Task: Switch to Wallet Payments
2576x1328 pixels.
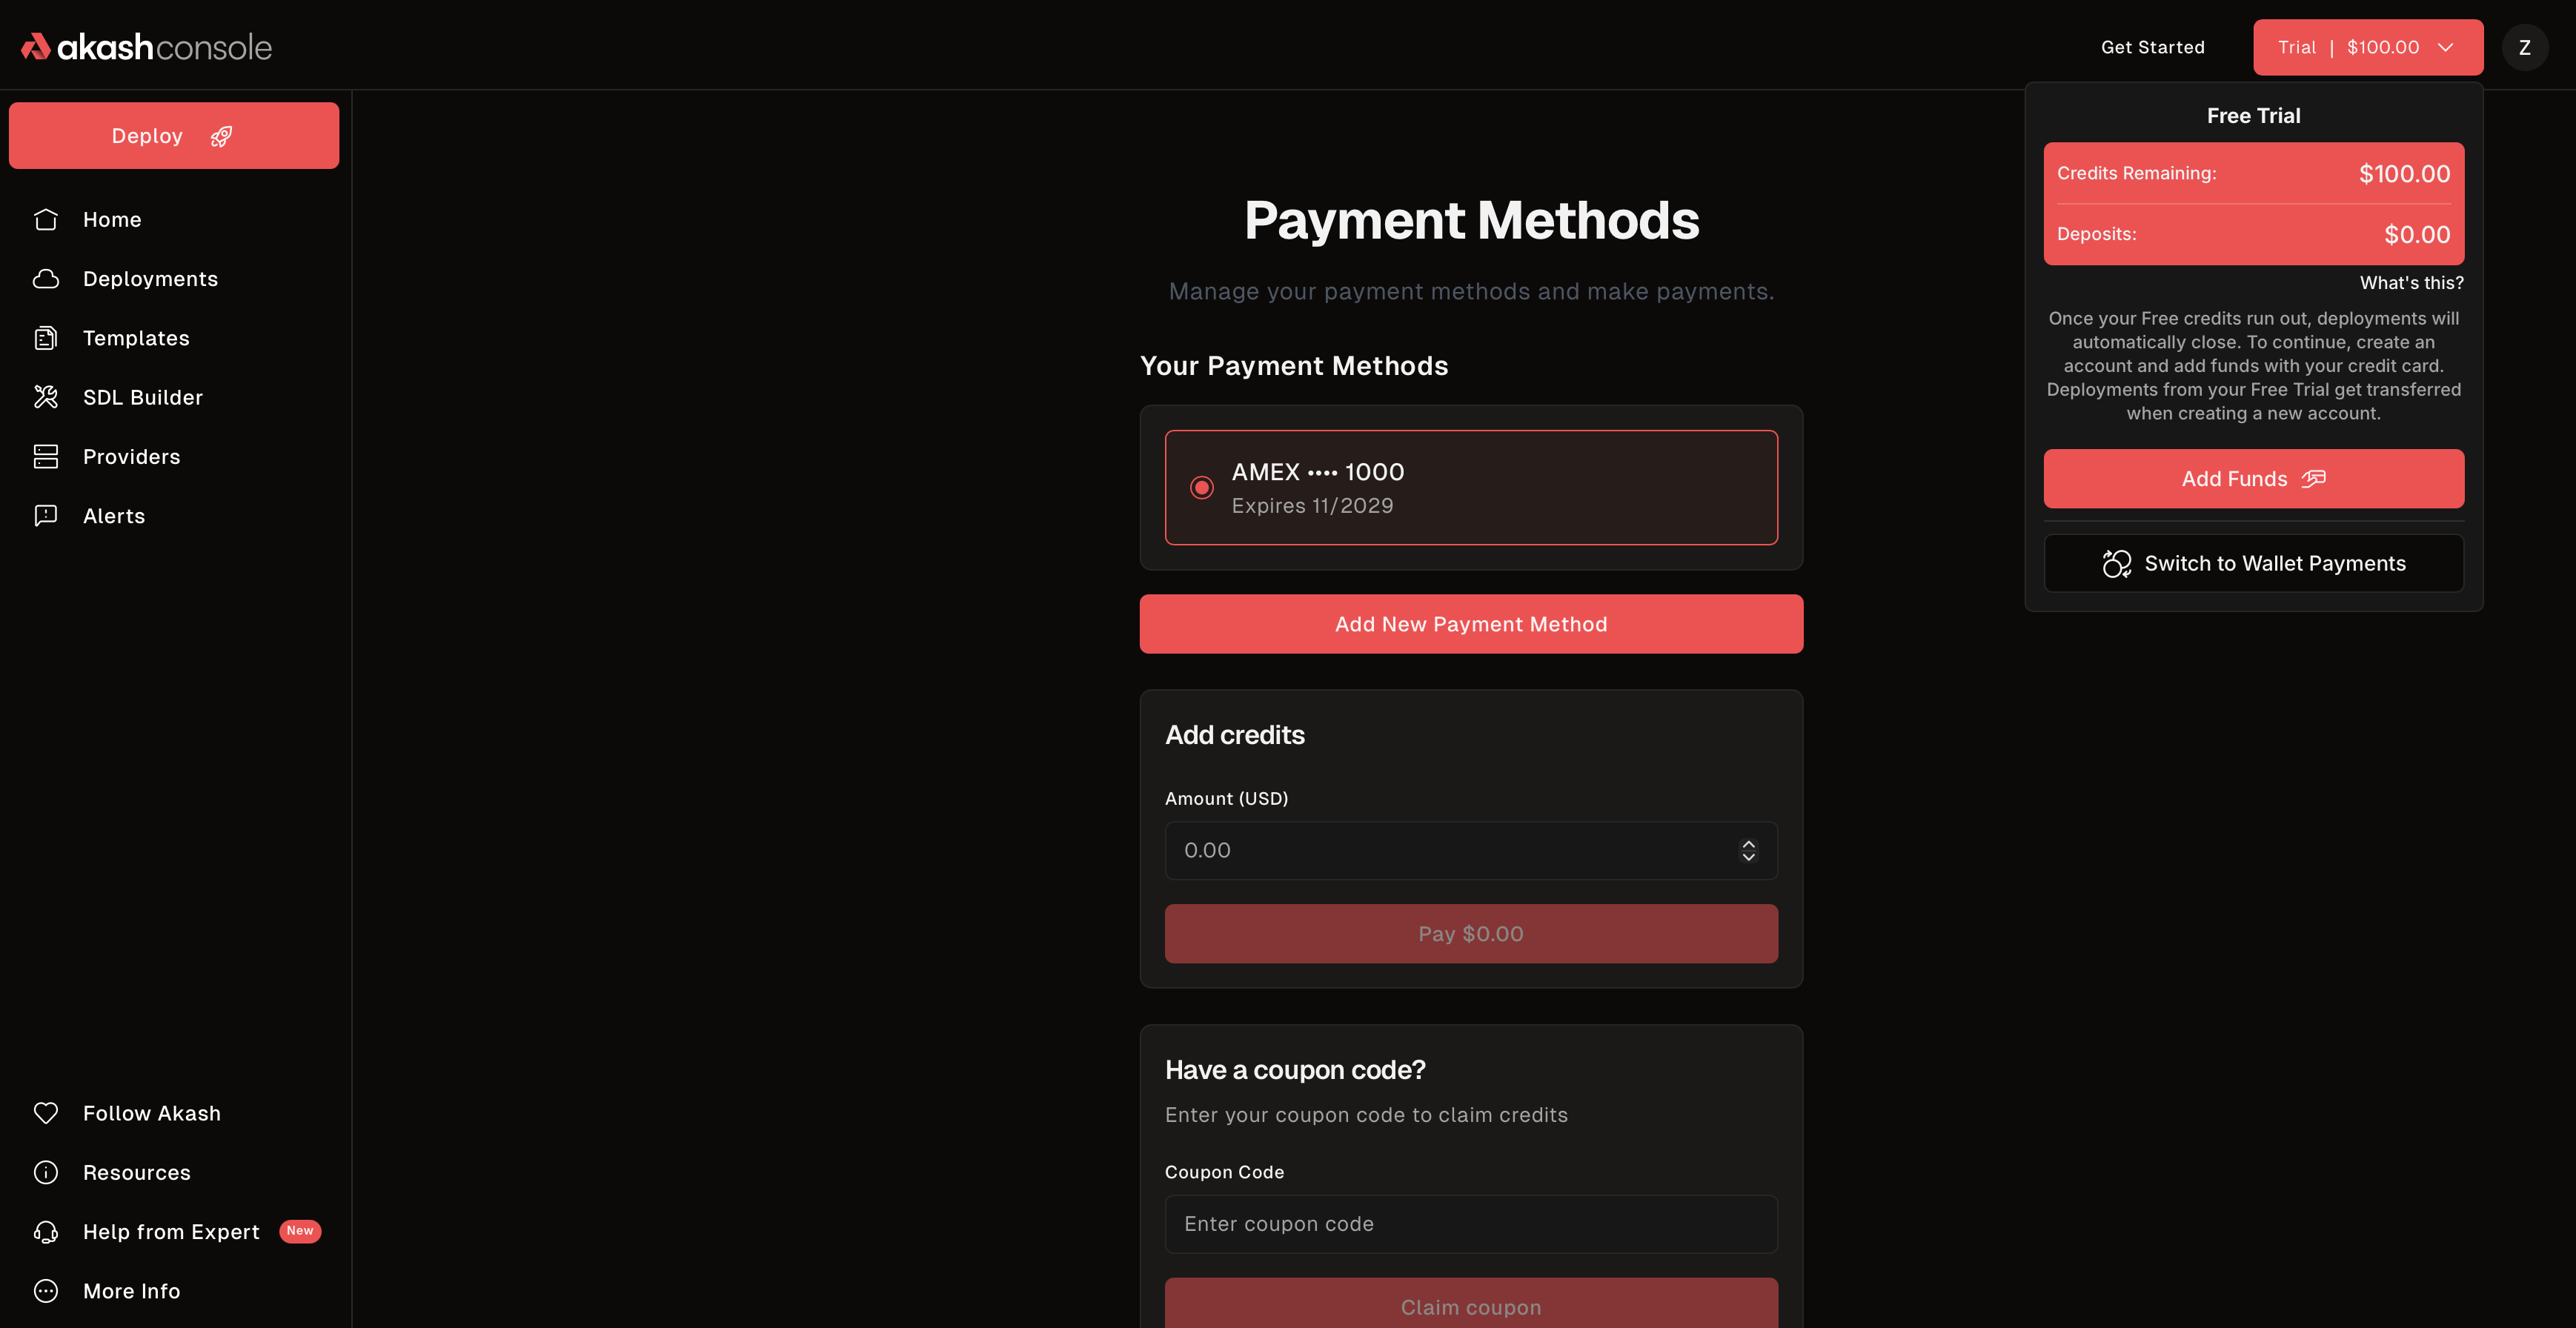Action: [x=2253, y=563]
